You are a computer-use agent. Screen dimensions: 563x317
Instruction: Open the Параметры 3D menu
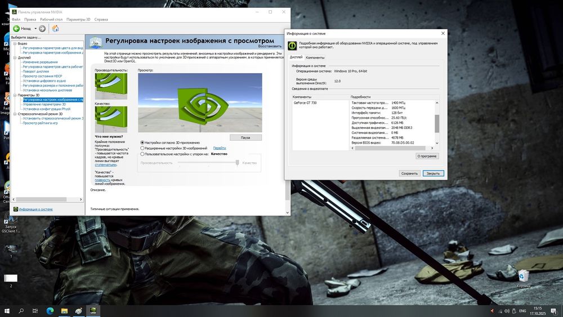(78, 19)
